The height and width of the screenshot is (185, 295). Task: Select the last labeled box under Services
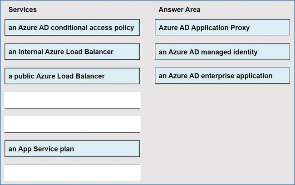coord(72,149)
